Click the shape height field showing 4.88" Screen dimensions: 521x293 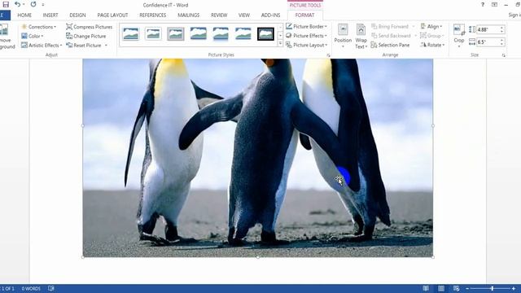[488, 29]
